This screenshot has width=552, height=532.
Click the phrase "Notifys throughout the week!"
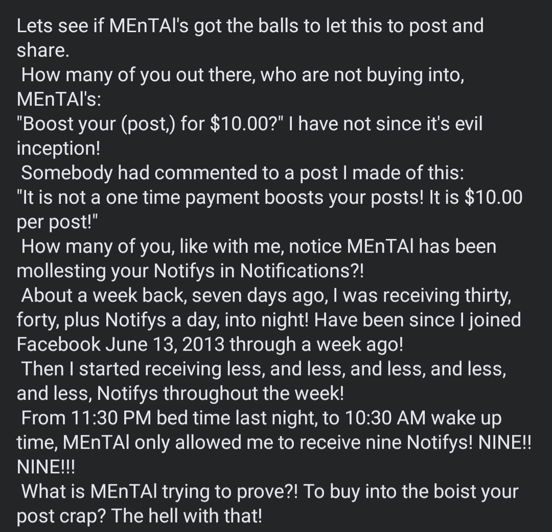pos(220,393)
